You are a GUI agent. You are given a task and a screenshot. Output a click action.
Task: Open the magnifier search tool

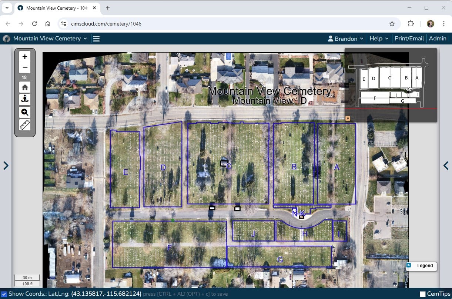[x=25, y=112]
